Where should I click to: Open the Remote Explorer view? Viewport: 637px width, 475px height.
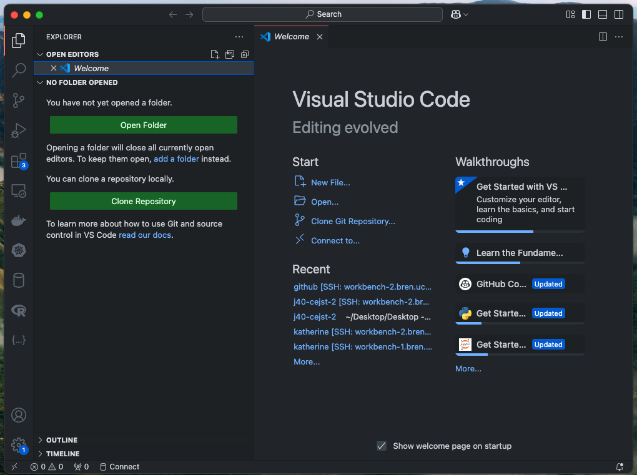coord(18,191)
